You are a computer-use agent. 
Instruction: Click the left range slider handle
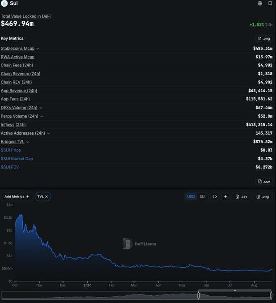pyautogui.click(x=199, y=295)
